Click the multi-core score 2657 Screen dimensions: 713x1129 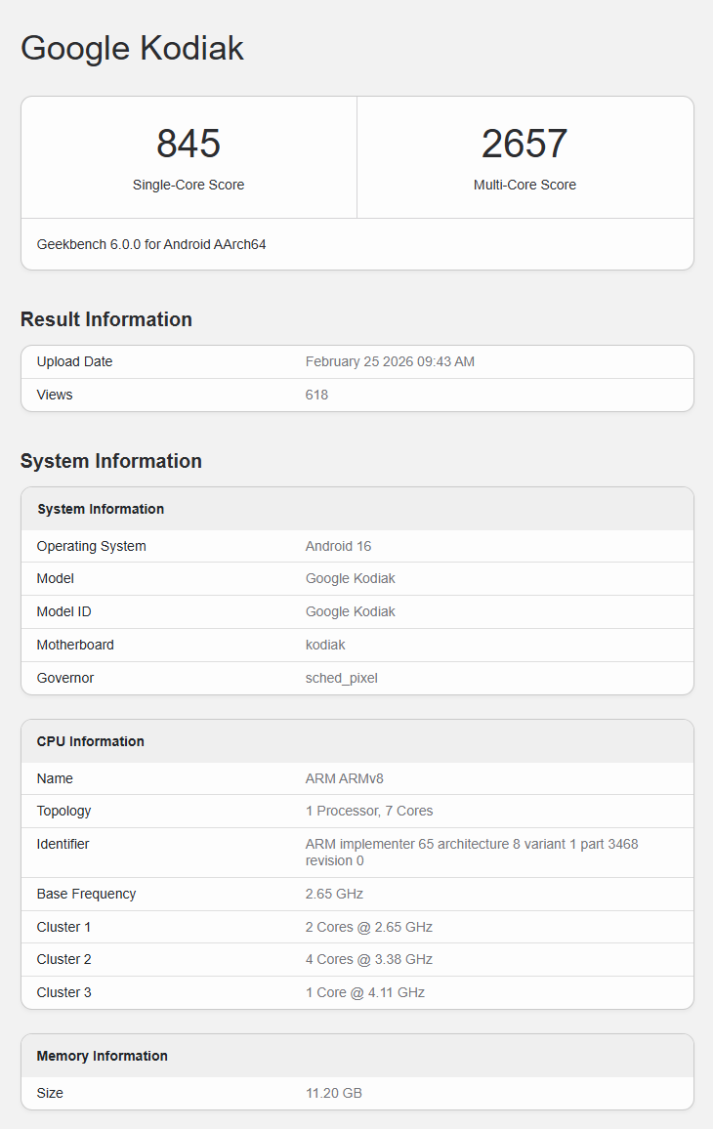point(524,144)
